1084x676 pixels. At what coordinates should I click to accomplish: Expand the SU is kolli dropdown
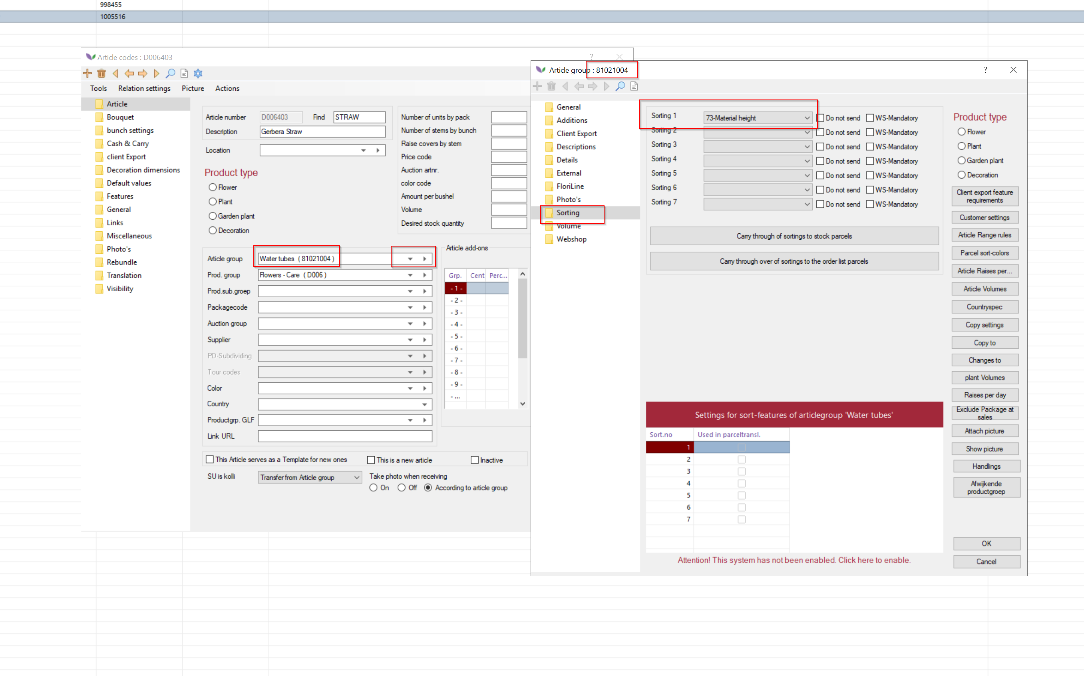pos(356,477)
